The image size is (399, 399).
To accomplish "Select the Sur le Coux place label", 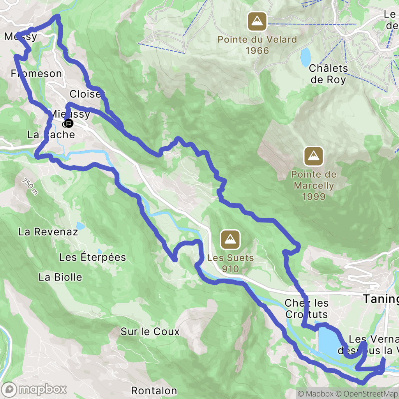I will [150, 332].
